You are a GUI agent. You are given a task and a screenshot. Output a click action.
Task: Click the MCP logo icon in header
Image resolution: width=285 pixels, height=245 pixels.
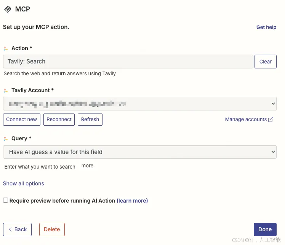[x=7, y=10]
